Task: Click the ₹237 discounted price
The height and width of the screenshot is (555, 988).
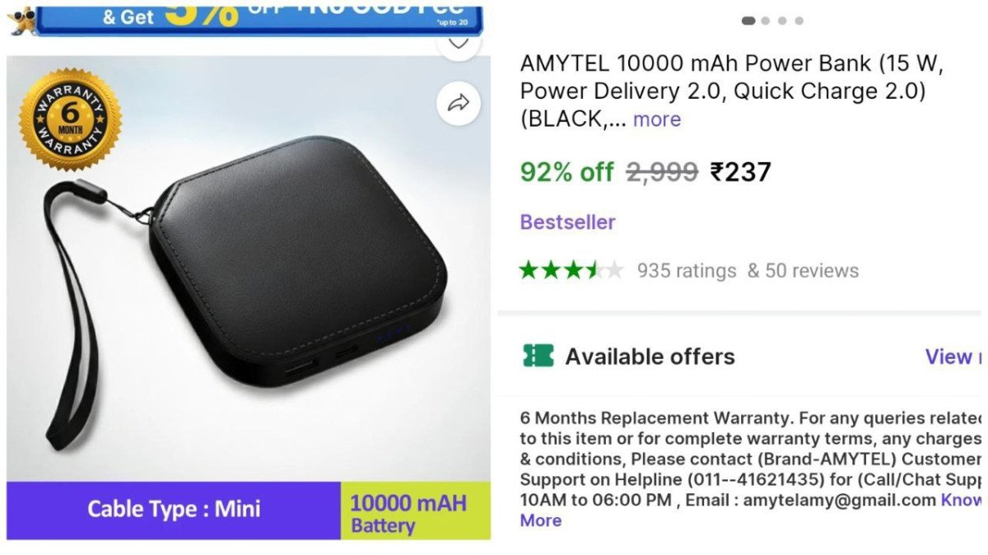Action: (741, 172)
